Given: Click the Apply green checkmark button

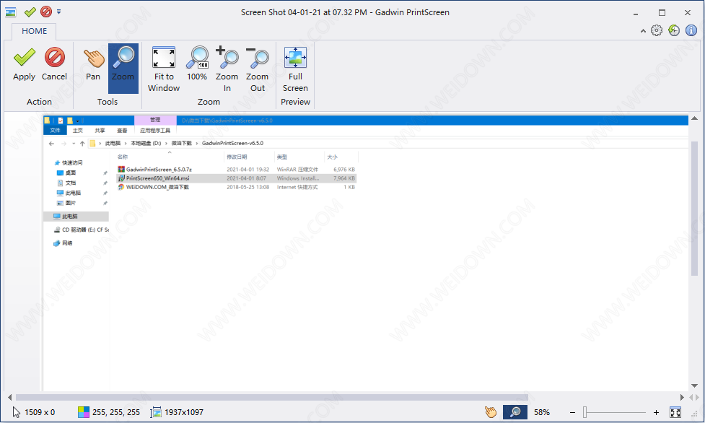Looking at the screenshot, I should click(x=24, y=64).
